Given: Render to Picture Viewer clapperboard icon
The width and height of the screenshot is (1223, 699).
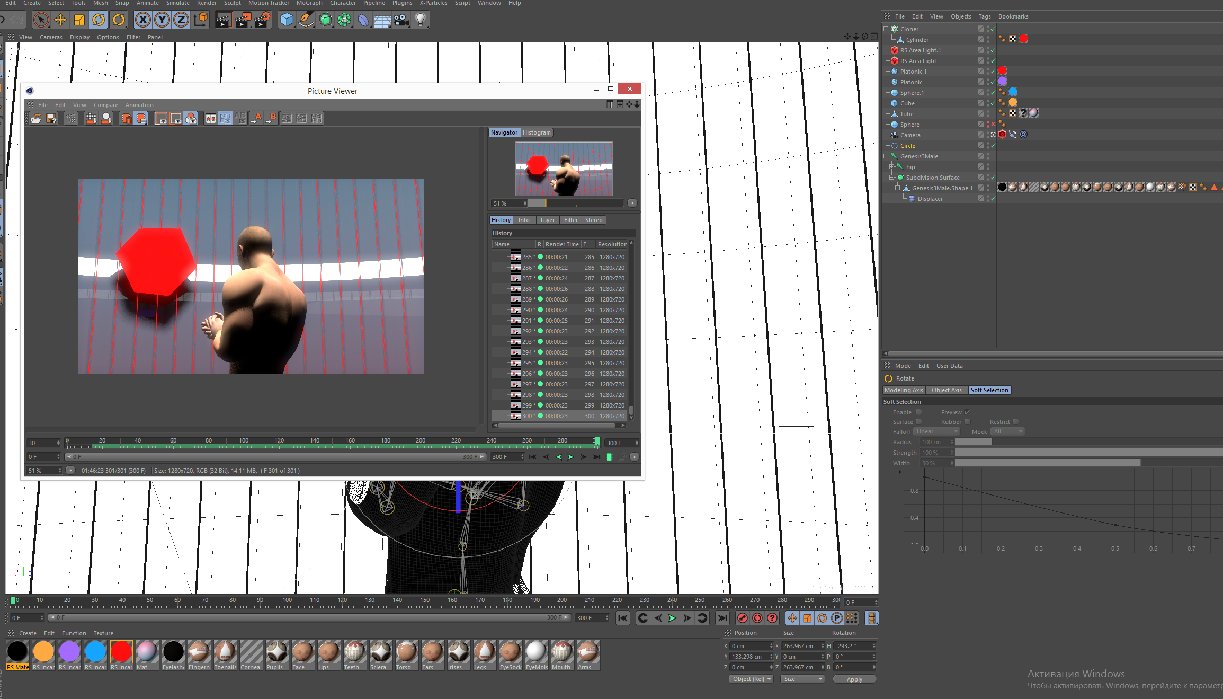Looking at the screenshot, I should (x=243, y=20).
